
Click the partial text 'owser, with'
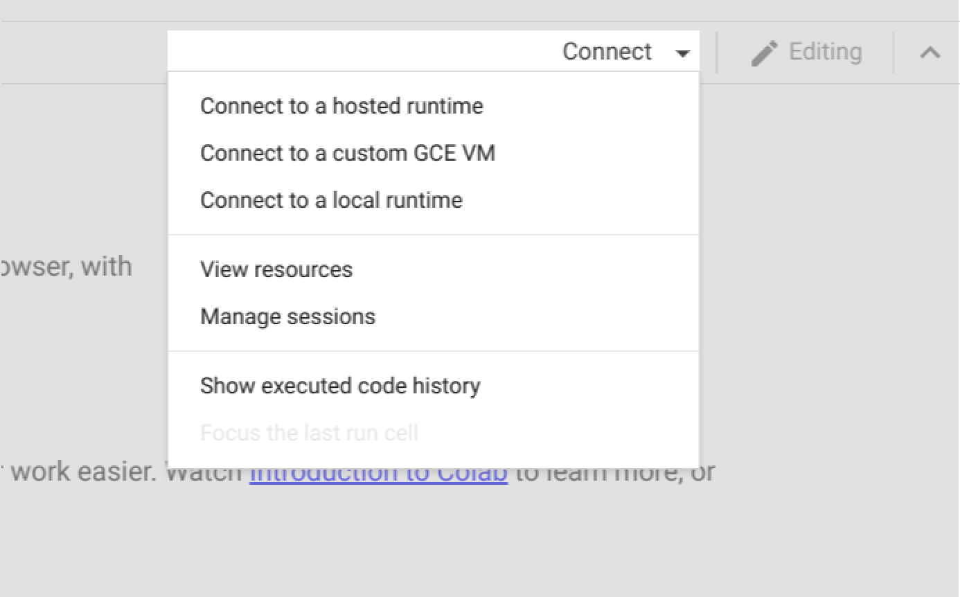(66, 267)
